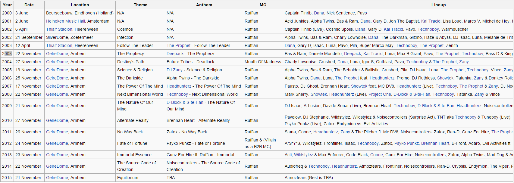Select the highlighted 2003 year cell

coord(7,54)
